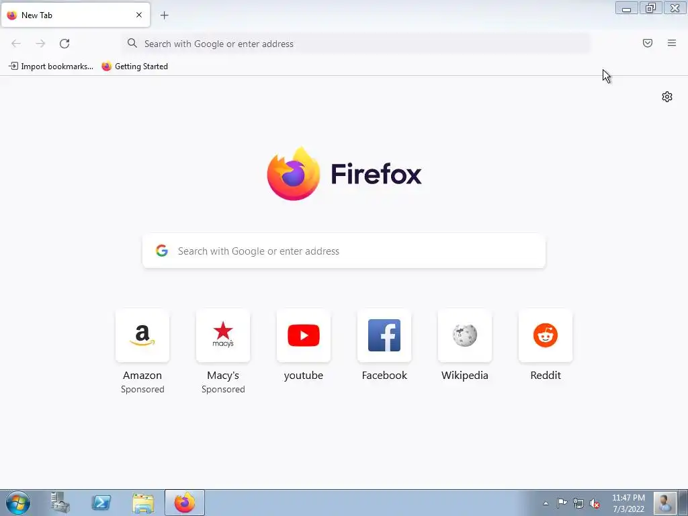Image resolution: width=688 pixels, height=516 pixels.
Task: Open Server Manager from taskbar
Action: pos(60,503)
